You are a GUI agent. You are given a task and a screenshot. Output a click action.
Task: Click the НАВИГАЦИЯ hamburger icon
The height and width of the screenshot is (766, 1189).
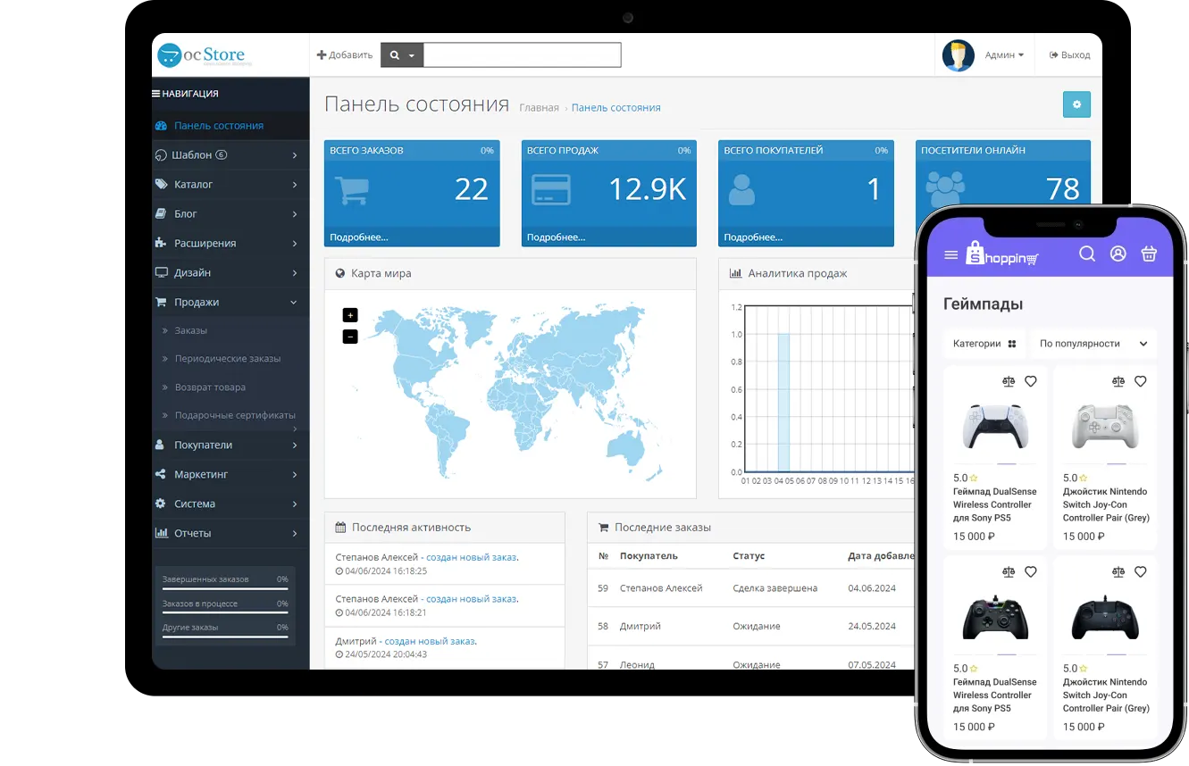click(x=156, y=94)
